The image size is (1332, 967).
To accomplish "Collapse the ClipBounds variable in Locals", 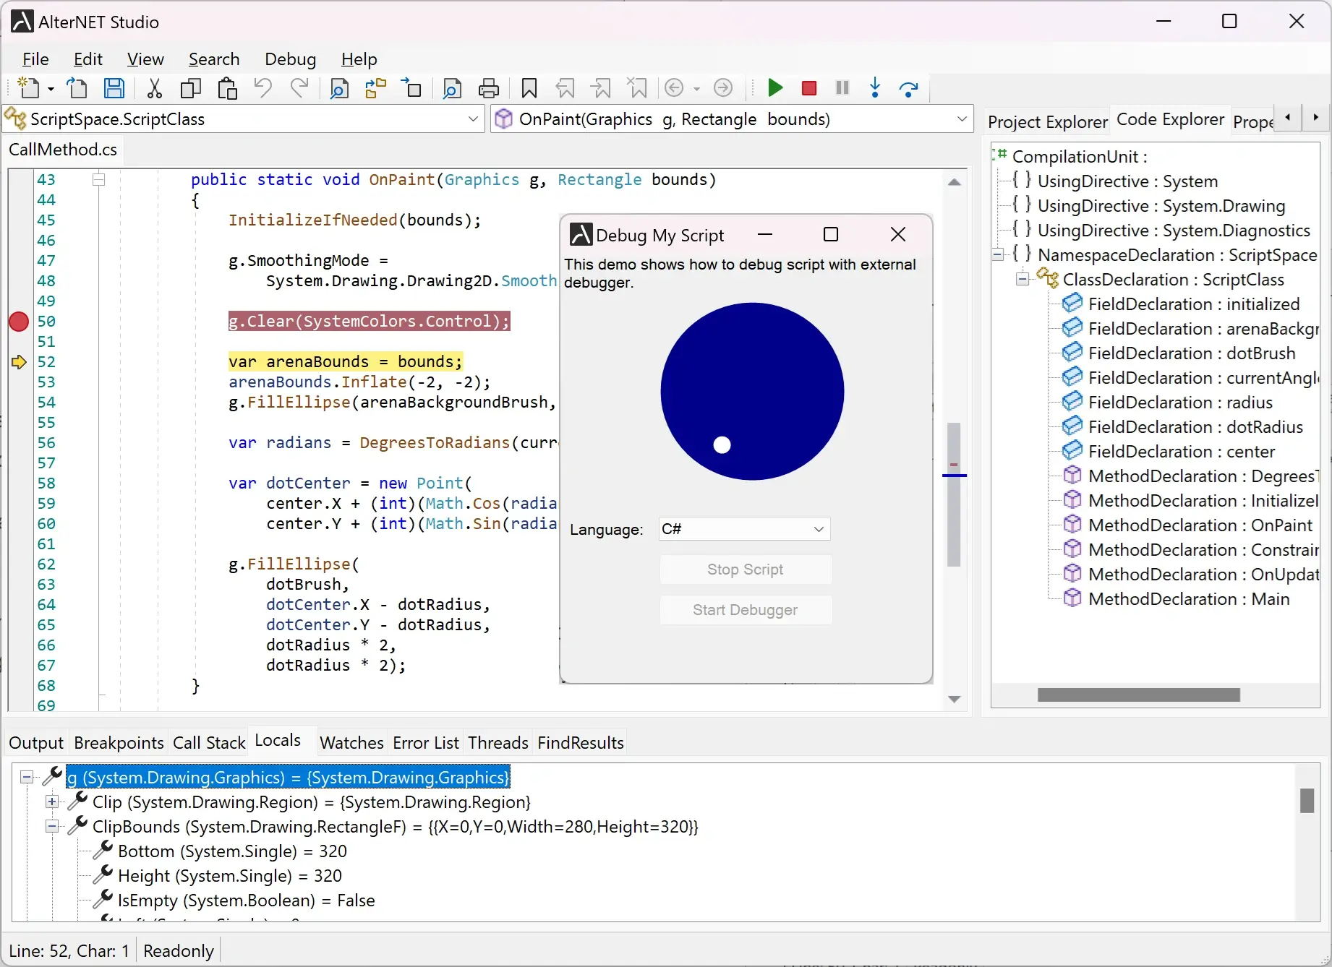I will (51, 827).
